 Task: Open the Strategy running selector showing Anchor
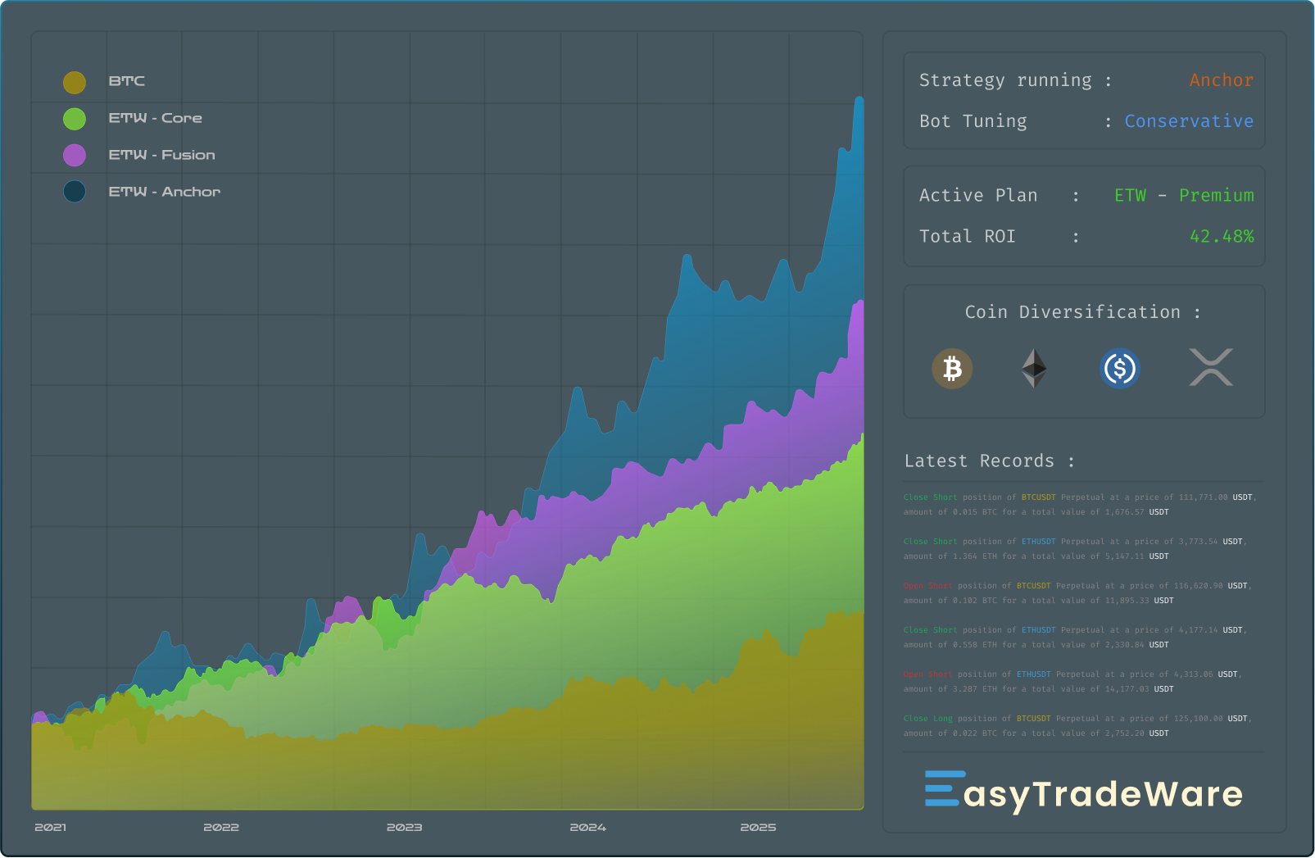pyautogui.click(x=1222, y=79)
